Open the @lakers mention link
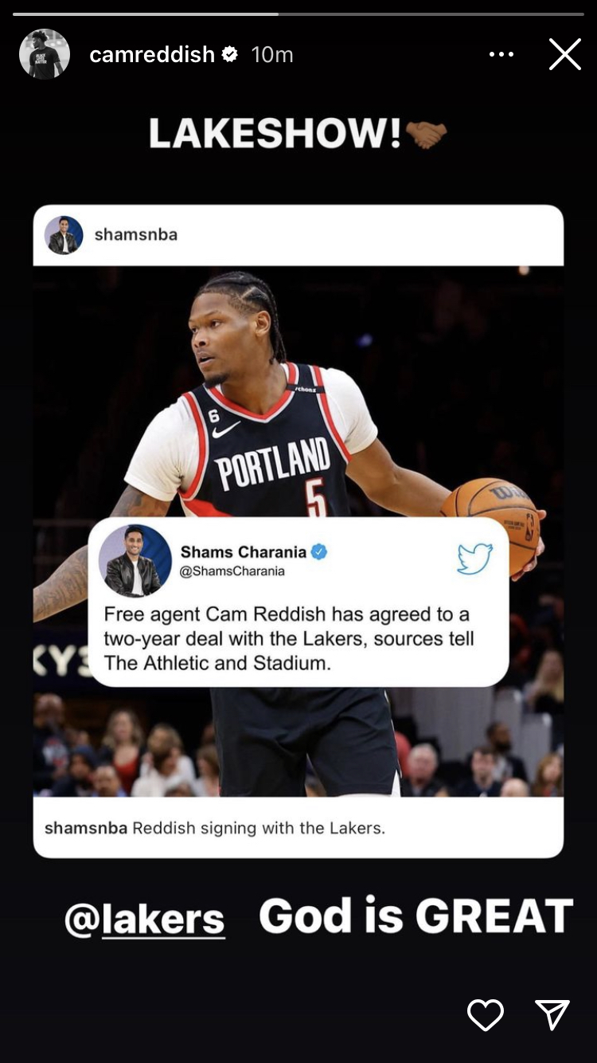Image resolution: width=597 pixels, height=1063 pixels. (x=145, y=920)
